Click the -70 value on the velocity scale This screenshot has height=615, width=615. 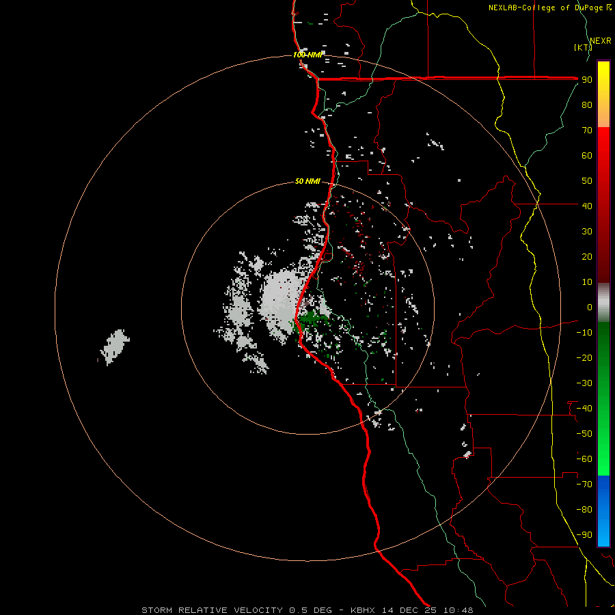point(584,484)
